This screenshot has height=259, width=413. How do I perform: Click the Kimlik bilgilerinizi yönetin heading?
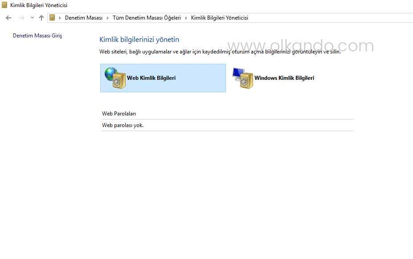(x=139, y=40)
